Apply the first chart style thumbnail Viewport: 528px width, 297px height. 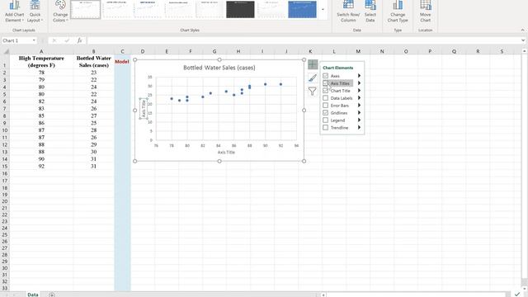pos(86,9)
